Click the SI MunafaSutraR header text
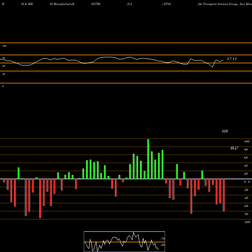 coord(62,4)
